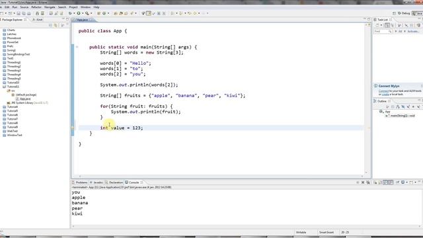
Task: Select the App.java editor tab
Action: 82,20
